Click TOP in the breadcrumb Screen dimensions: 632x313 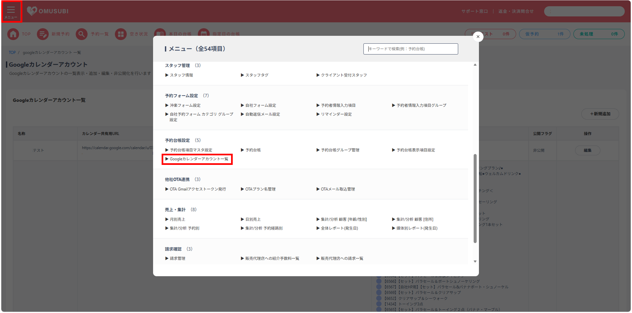pyautogui.click(x=12, y=53)
